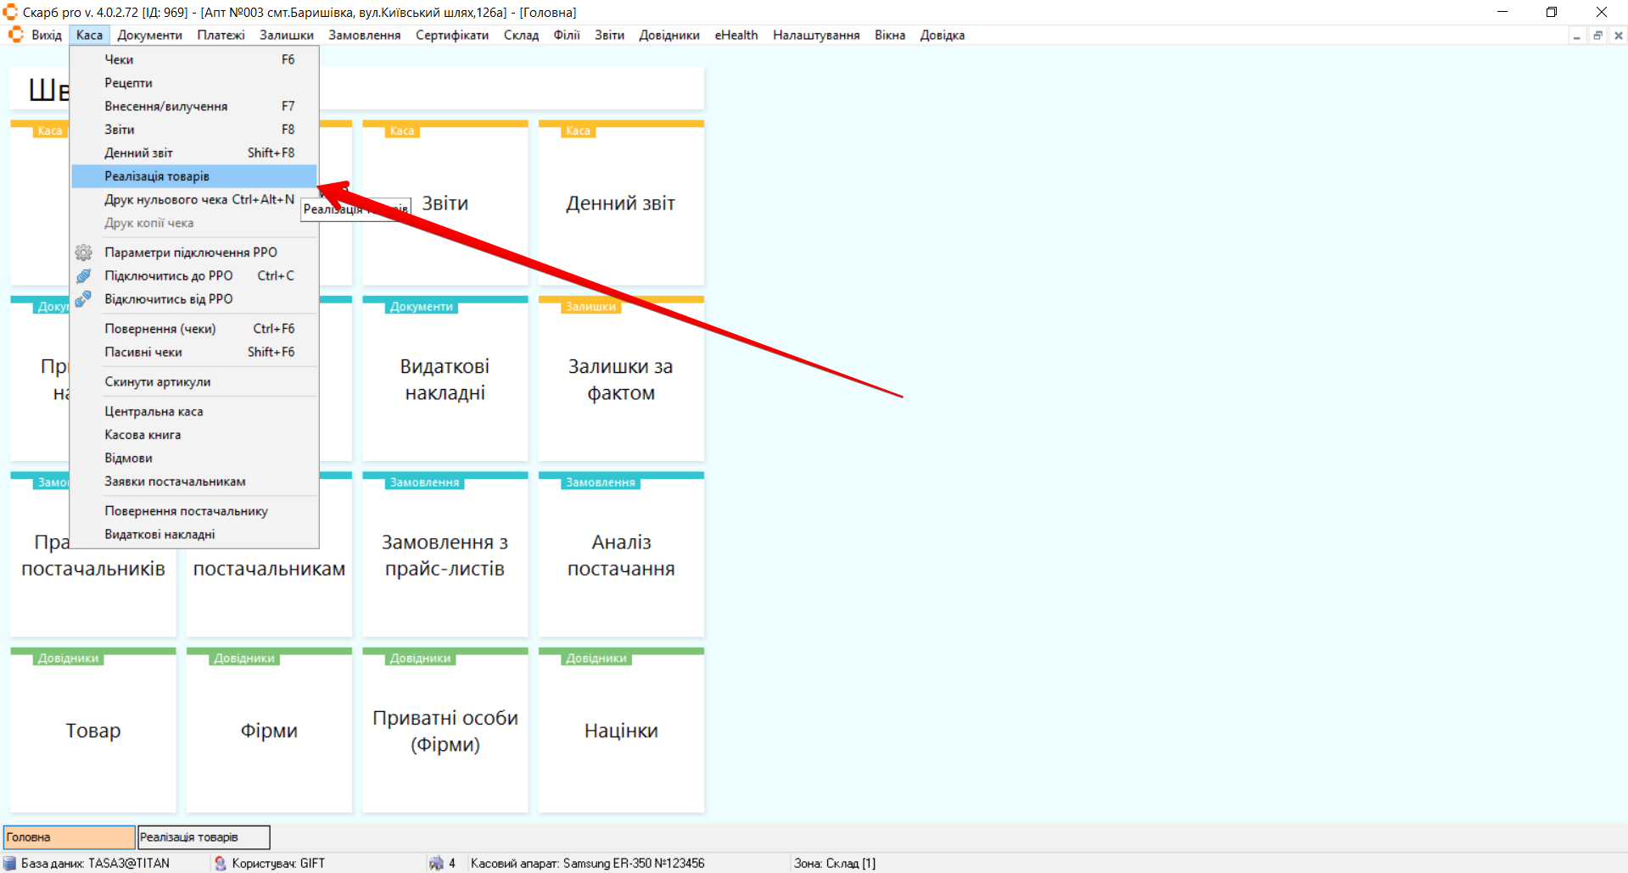Screen dimensions: 1628x873
Task: Click the status bar icon showing count 4
Action: (437, 863)
